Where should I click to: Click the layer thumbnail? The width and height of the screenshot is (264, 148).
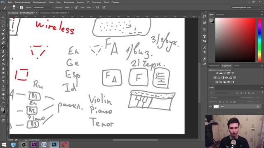pyautogui.click(x=216, y=106)
